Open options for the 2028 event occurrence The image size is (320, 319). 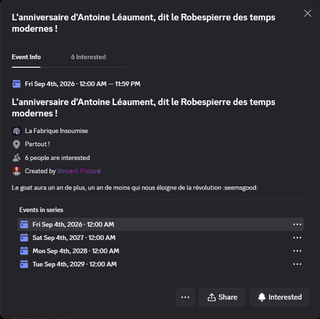click(x=297, y=251)
